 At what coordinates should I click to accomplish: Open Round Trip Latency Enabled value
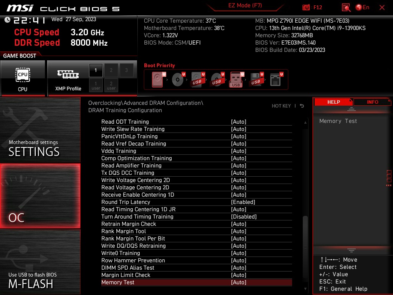(243, 202)
